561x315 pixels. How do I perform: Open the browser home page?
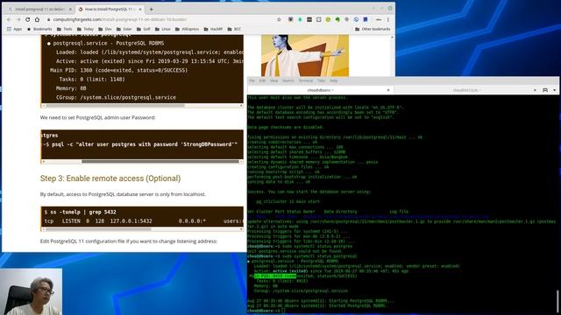click(37, 19)
